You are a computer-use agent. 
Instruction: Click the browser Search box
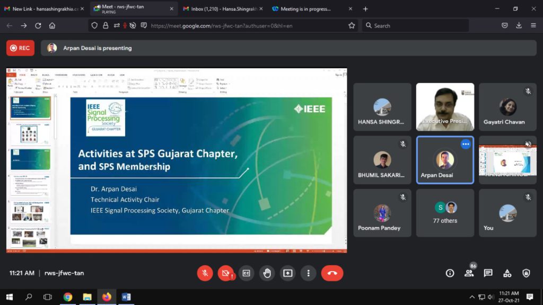point(416,25)
